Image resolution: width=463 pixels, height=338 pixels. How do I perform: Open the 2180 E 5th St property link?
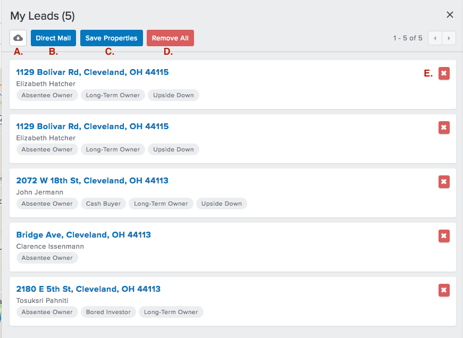(x=88, y=289)
